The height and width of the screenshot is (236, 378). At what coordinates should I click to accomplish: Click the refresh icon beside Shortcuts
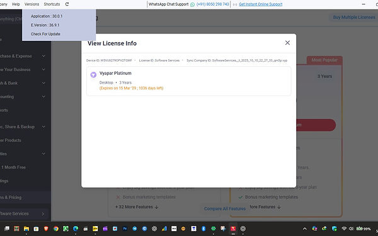tap(67, 4)
